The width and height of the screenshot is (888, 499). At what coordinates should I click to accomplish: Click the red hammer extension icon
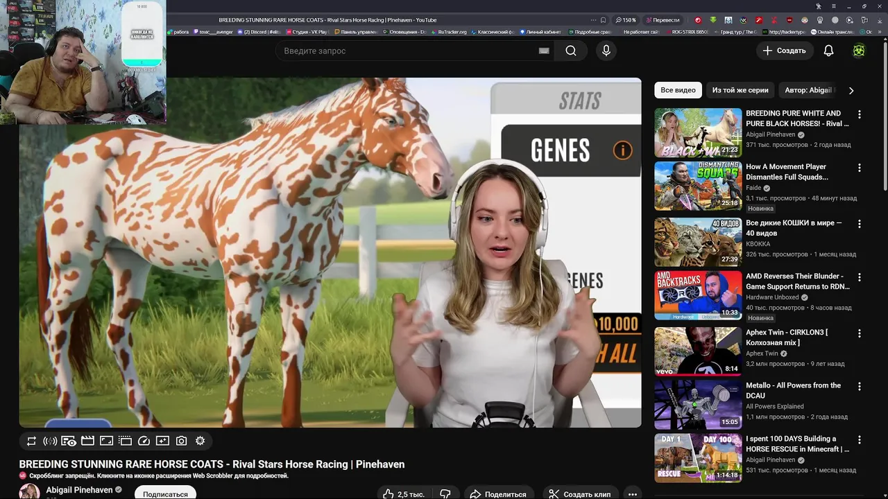(x=759, y=20)
